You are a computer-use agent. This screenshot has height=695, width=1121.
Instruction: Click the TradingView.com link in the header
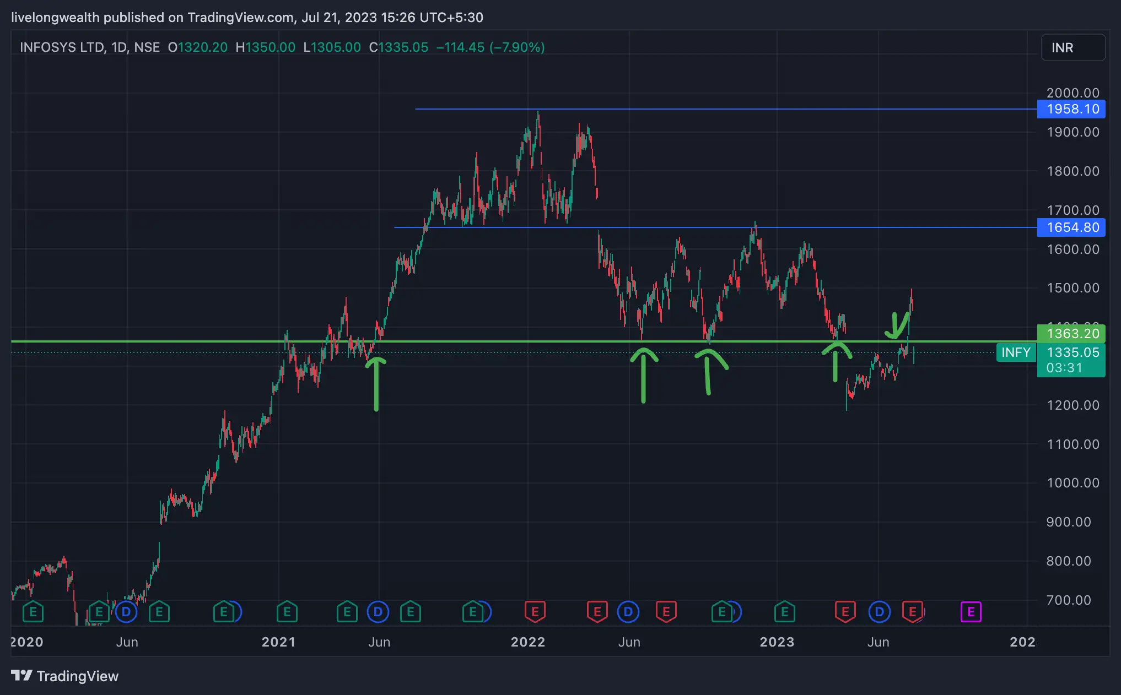tap(237, 17)
